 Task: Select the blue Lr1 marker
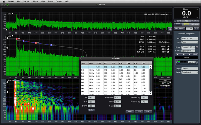[23, 41]
